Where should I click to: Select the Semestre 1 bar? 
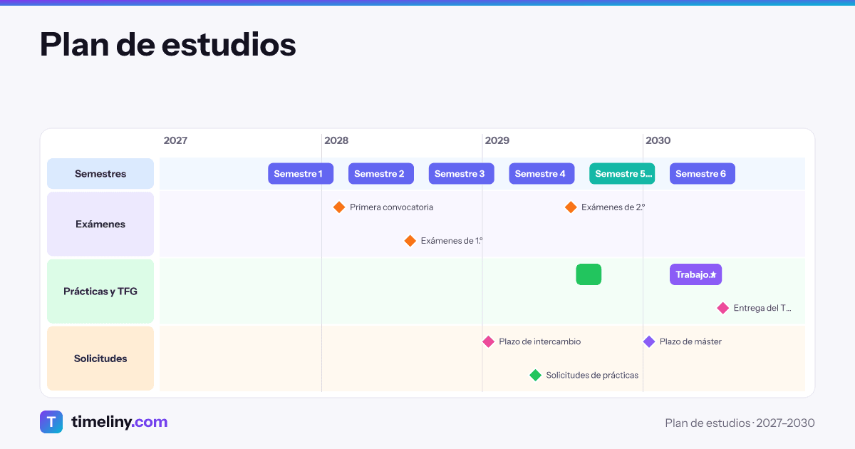[x=301, y=174]
